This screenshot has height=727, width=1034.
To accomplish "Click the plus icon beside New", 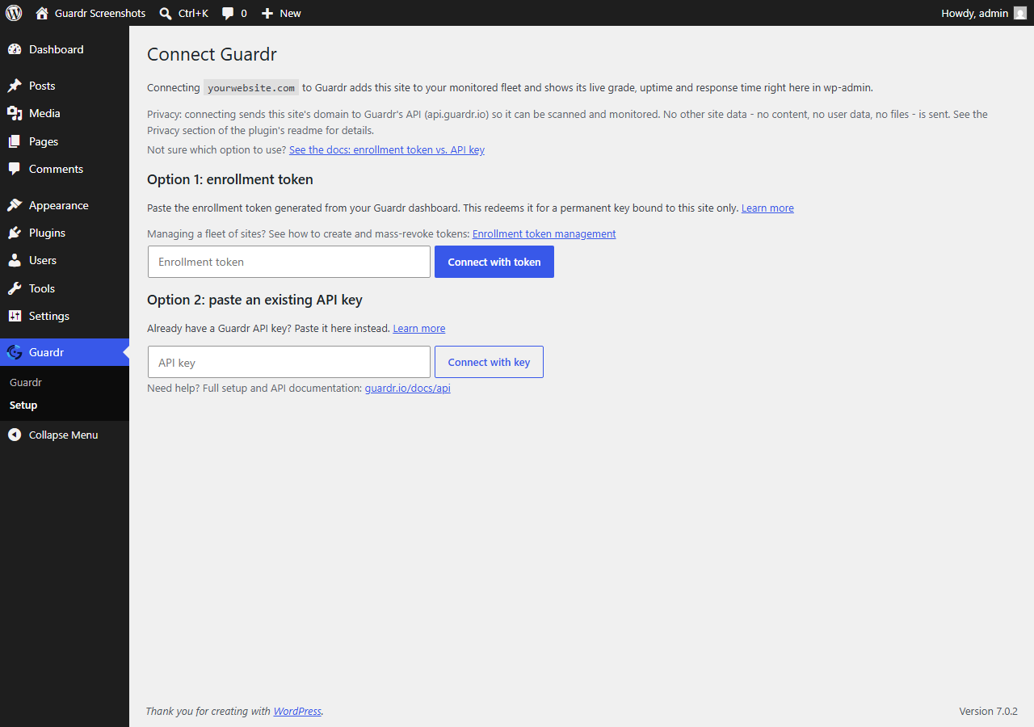I will click(x=267, y=13).
